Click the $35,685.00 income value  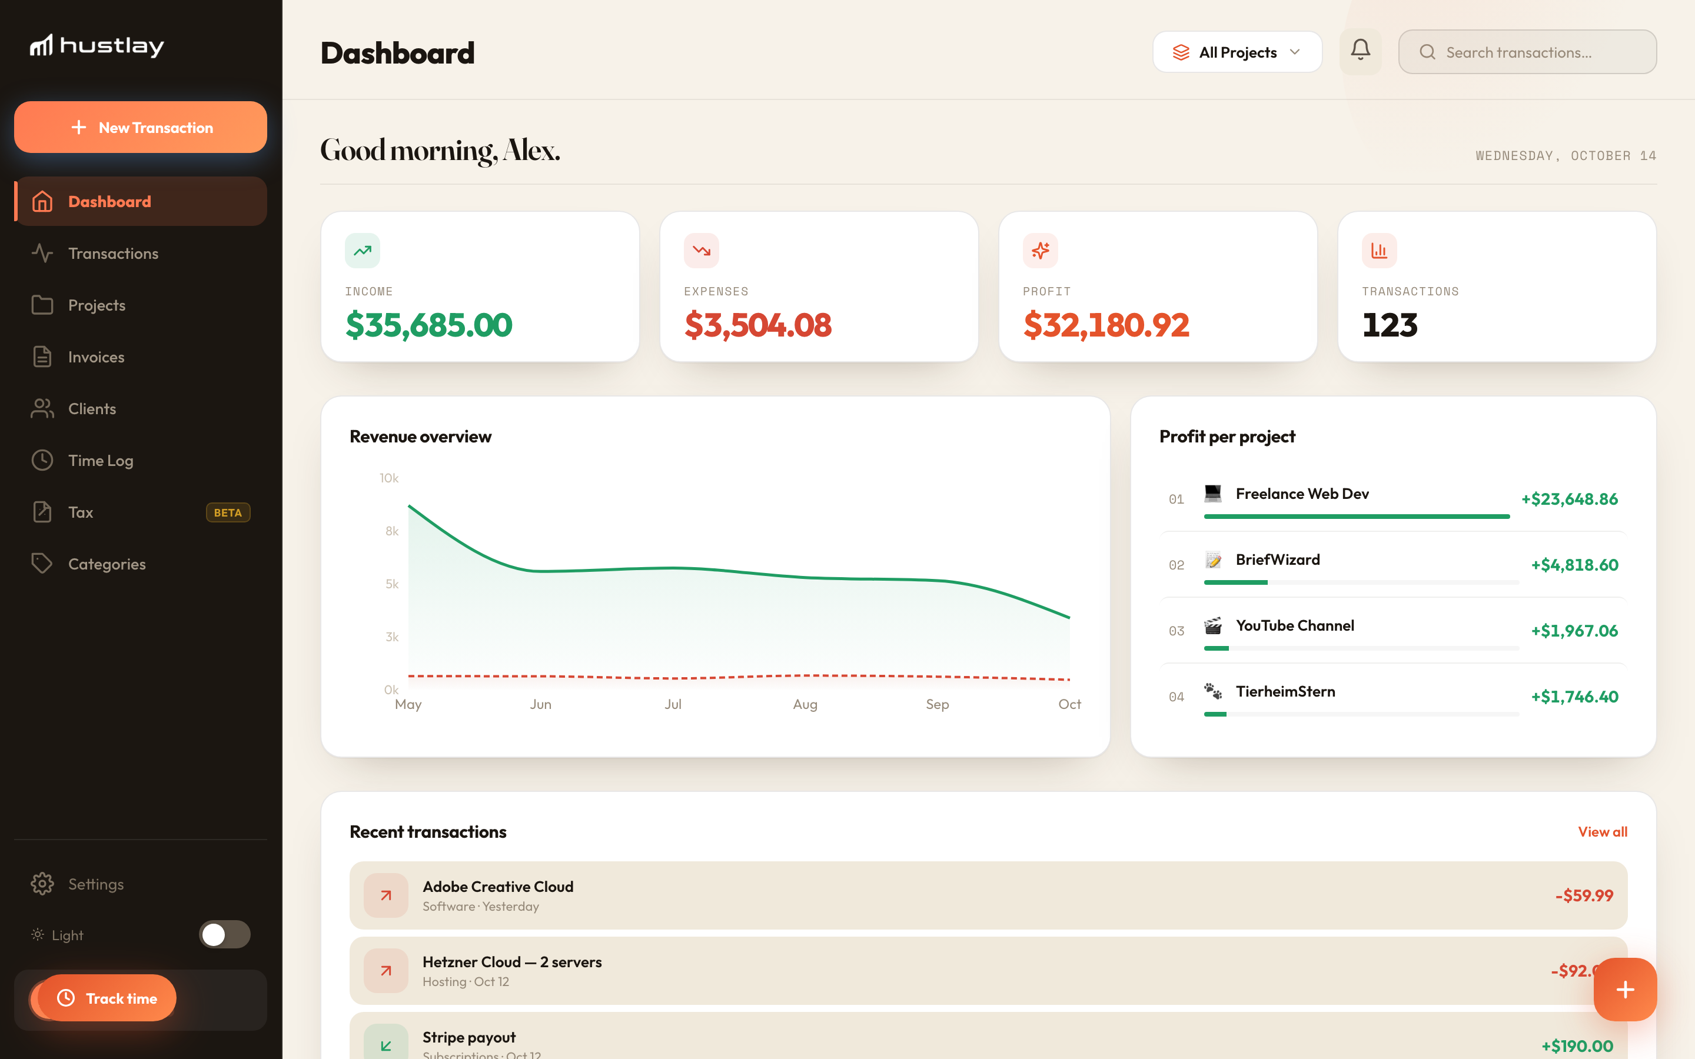428,325
